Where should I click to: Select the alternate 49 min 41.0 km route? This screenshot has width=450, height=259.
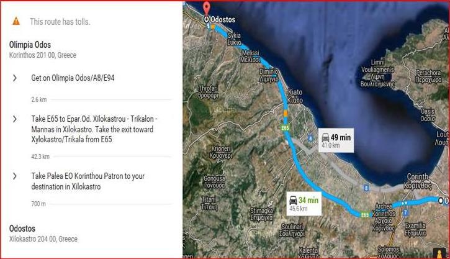336,140
